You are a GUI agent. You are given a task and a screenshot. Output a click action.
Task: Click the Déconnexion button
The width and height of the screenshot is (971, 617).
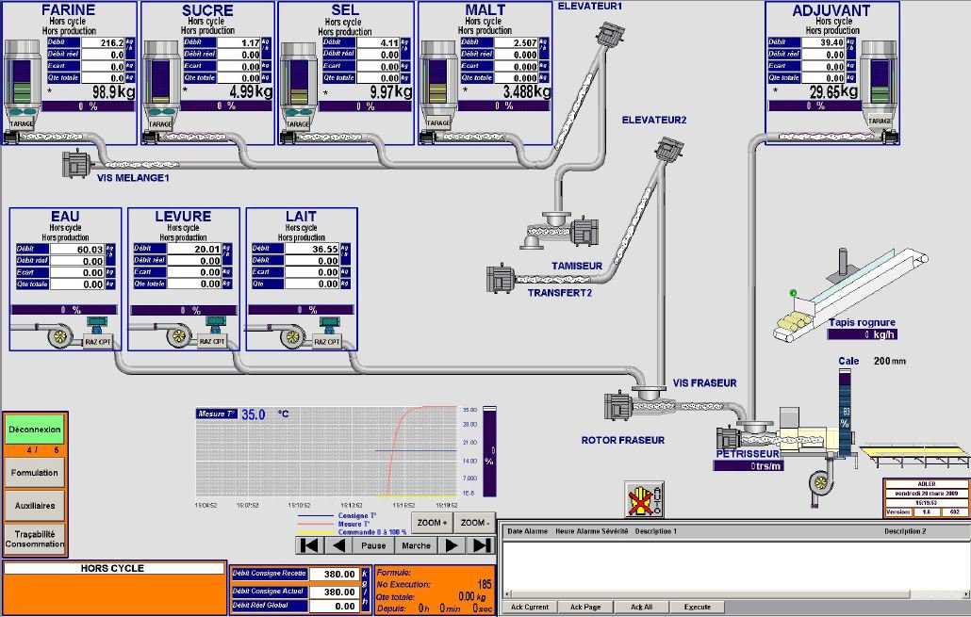(35, 429)
